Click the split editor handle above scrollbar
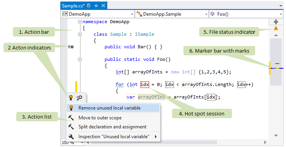The width and height of the screenshot is (286, 148). (276, 22)
